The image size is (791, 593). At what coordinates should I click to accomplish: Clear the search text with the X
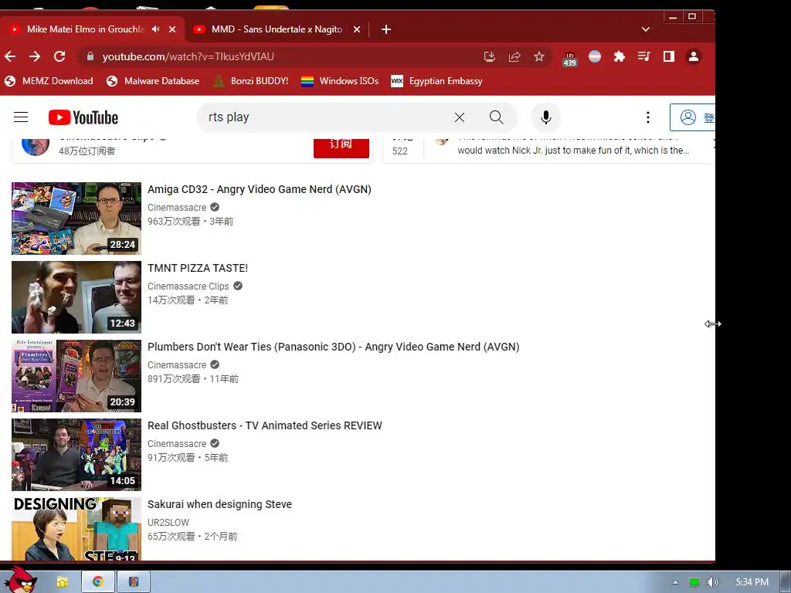[x=459, y=117]
